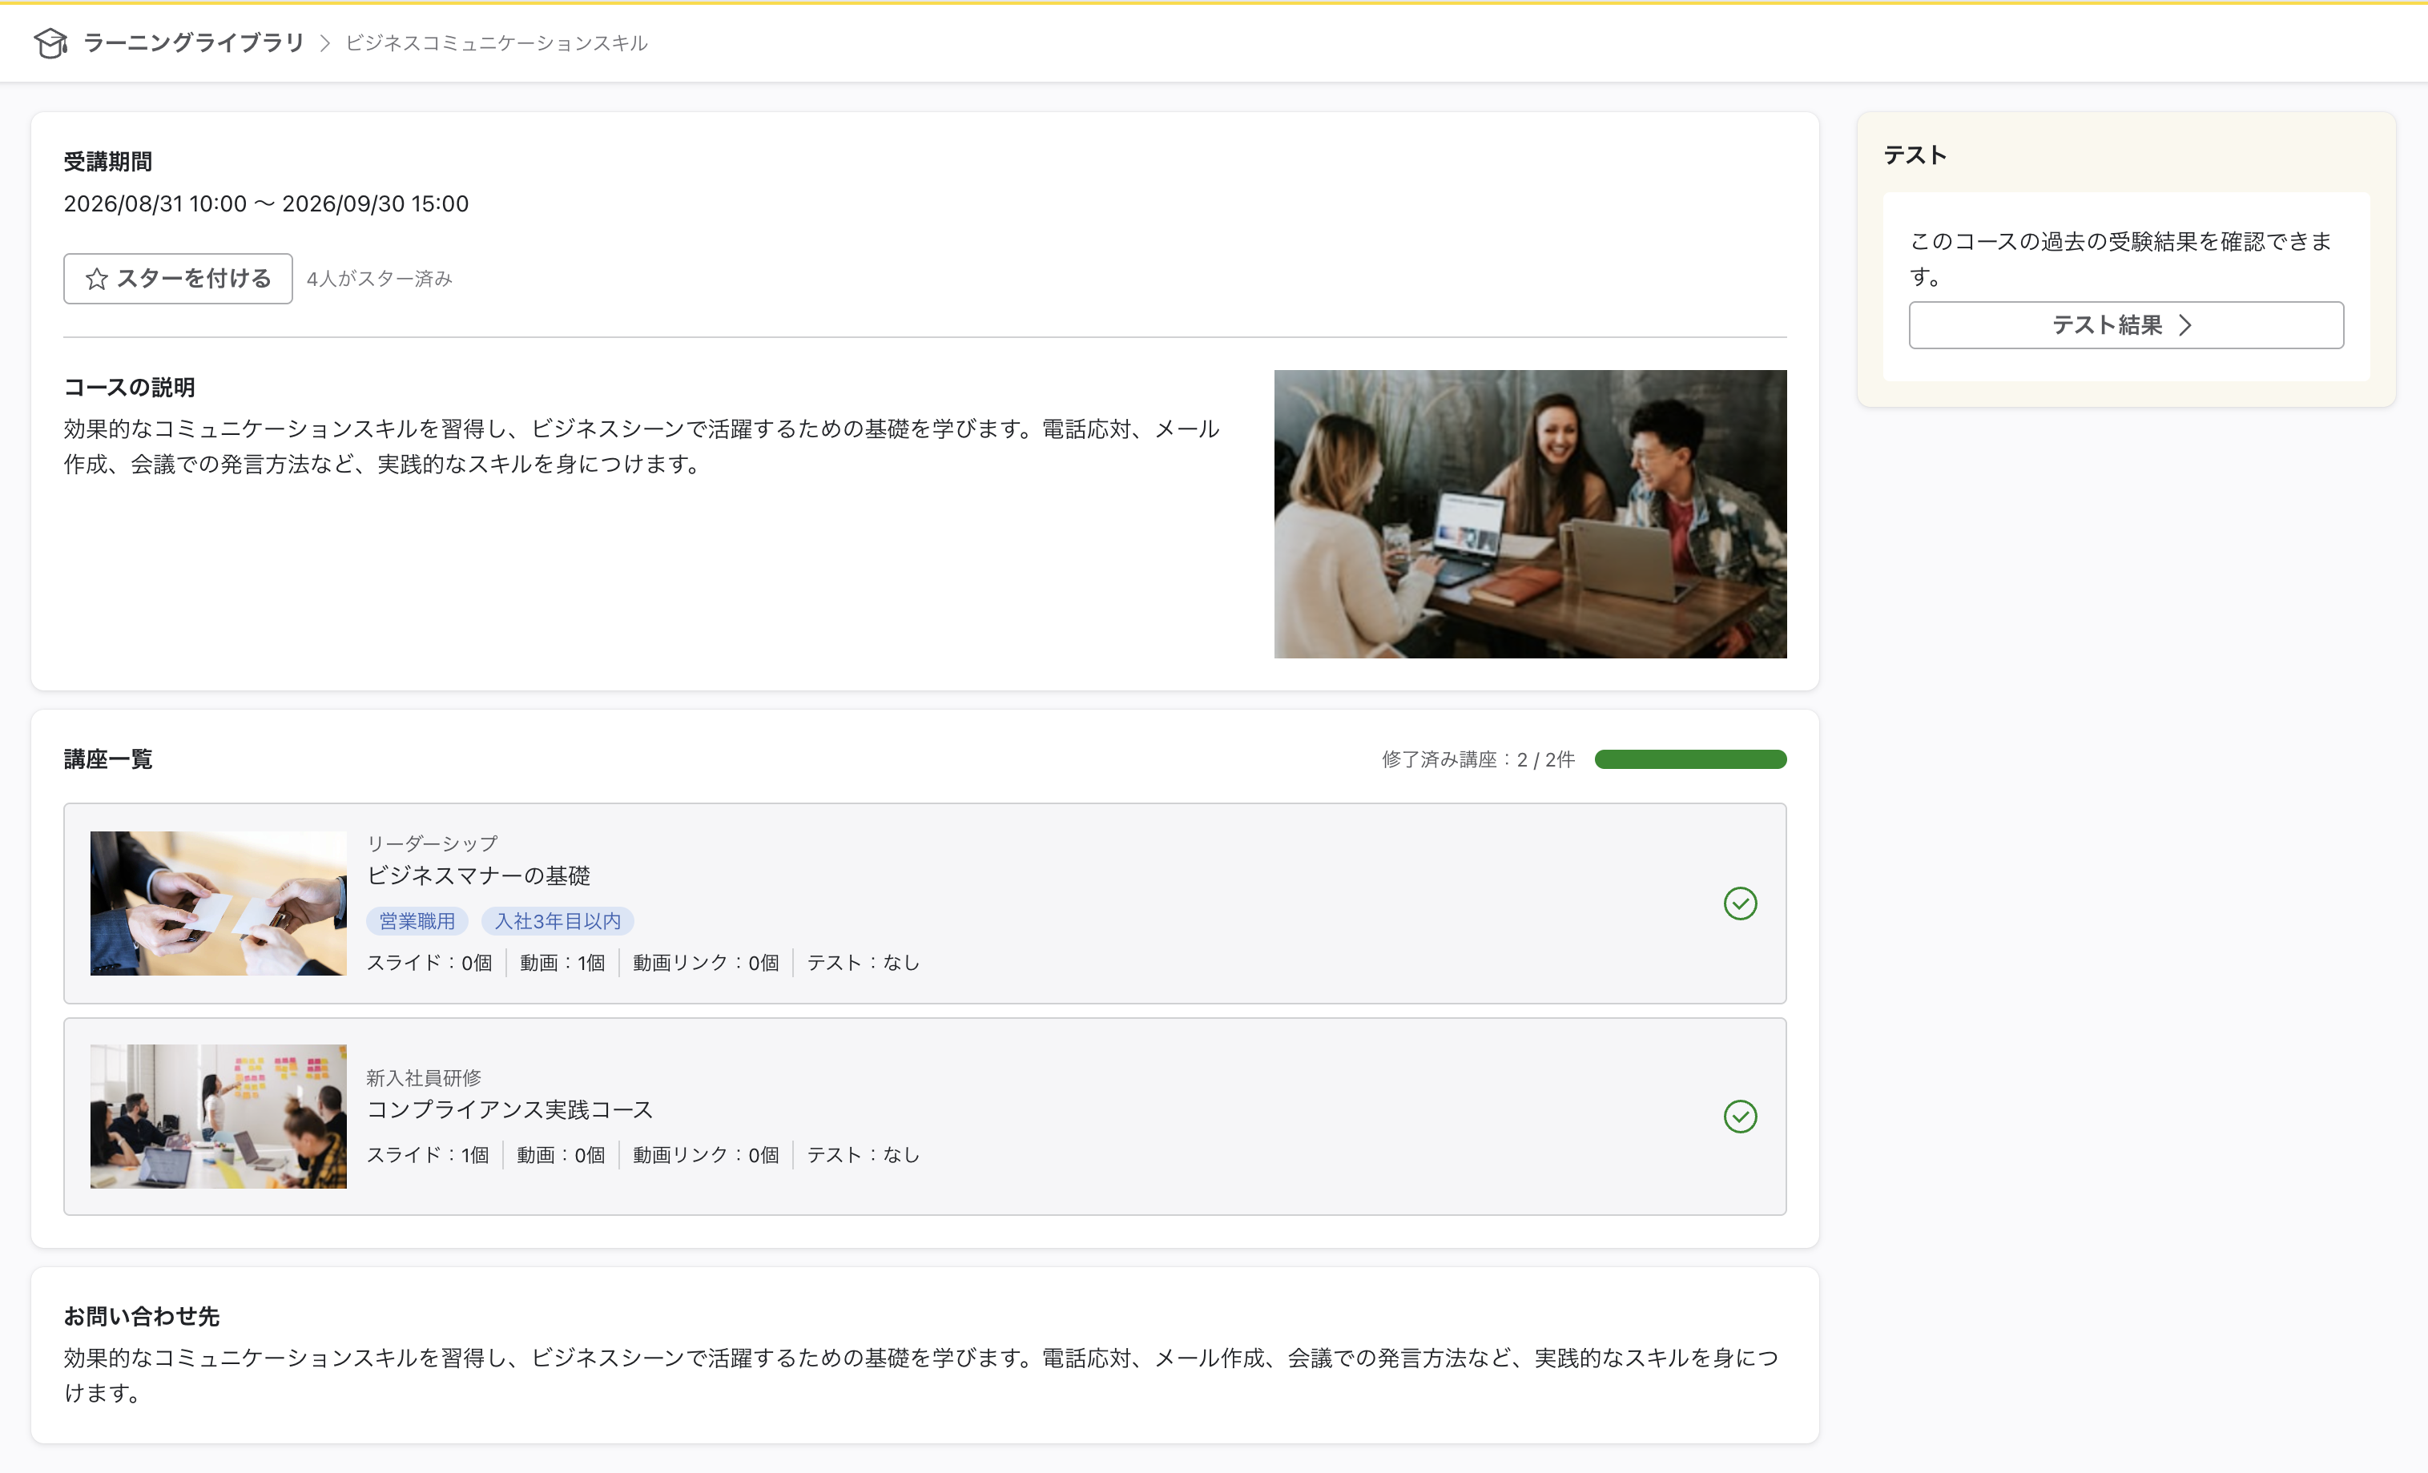Viewport: 2428px width, 1473px height.
Task: Click the star icon in star button
Action: [x=97, y=279]
